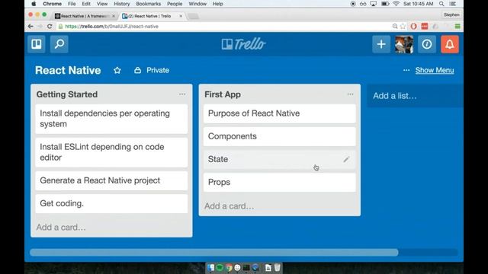Click the glasses icon in menu bar
This screenshot has width=488, height=274.
pyautogui.click(x=363, y=4)
